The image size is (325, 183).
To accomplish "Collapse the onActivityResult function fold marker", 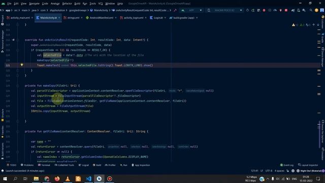I will click(18, 40).
